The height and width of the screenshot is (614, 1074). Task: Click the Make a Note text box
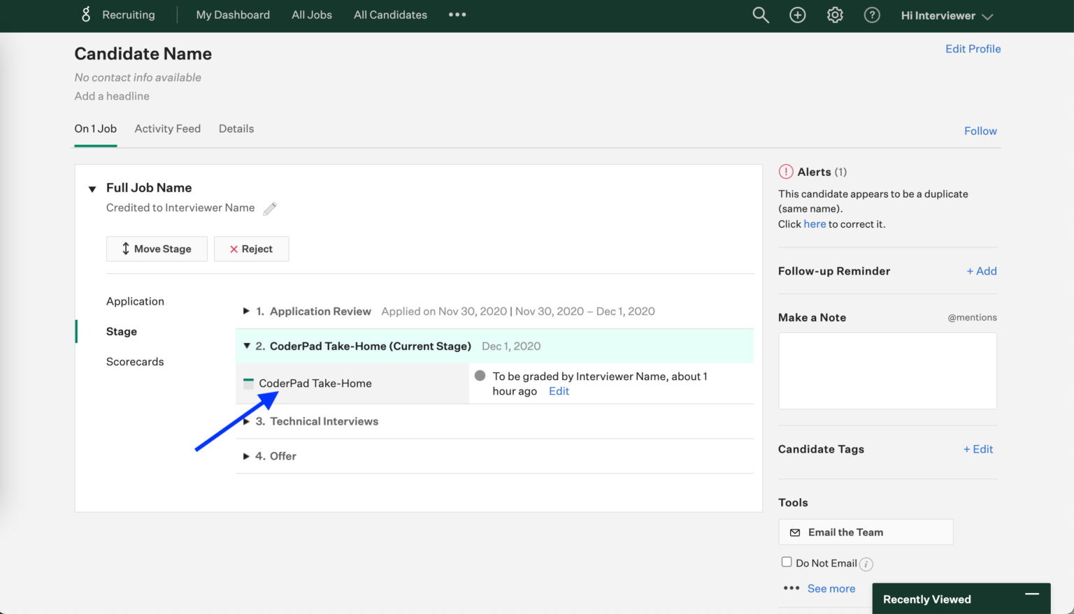(887, 370)
